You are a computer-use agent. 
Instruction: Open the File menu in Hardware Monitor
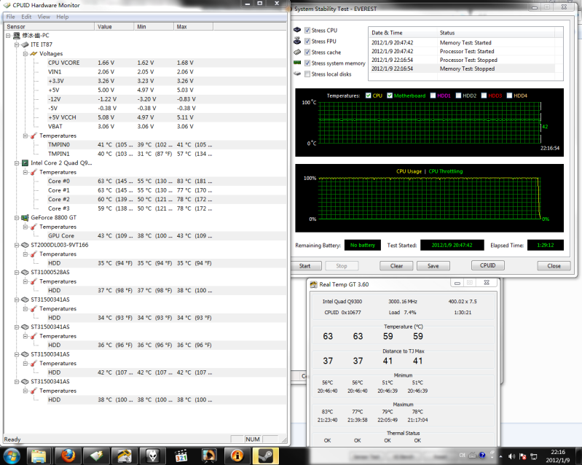coord(10,16)
